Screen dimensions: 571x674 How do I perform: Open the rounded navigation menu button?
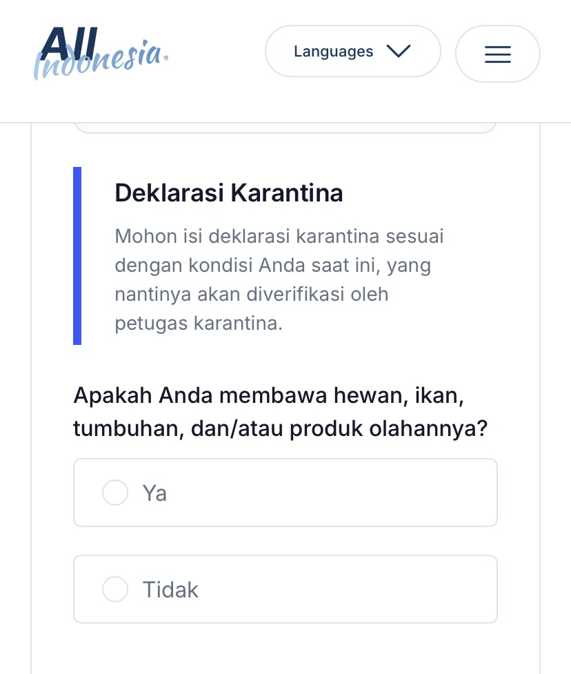point(497,54)
